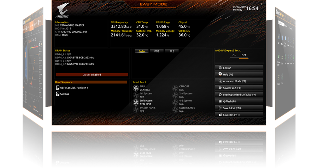Open the M.2 tab
318x168 pixels.
click(172, 51)
